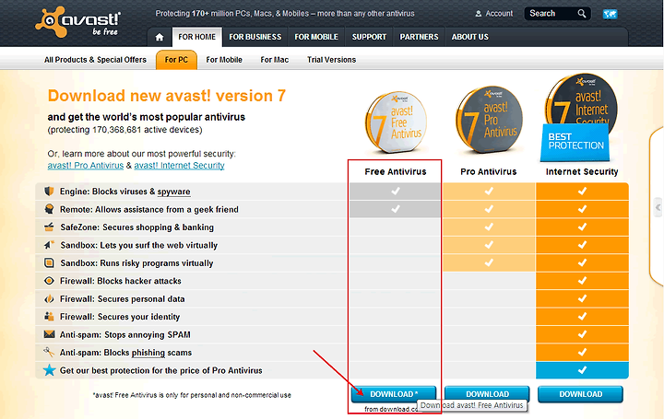Viewport: 664px width, 419px height.
Task: Open the language globe map icon
Action: (x=610, y=14)
